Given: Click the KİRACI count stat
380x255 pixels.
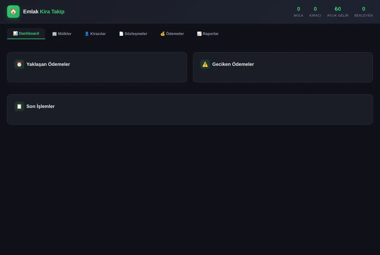Looking at the screenshot, I should pos(315,12).
